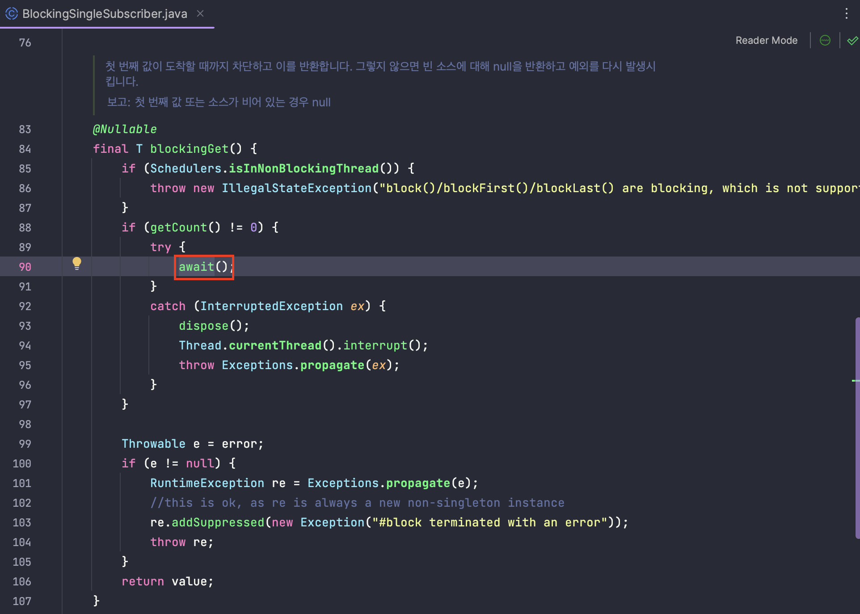Place cursor on the await() call
The image size is (860, 614).
[x=197, y=267]
